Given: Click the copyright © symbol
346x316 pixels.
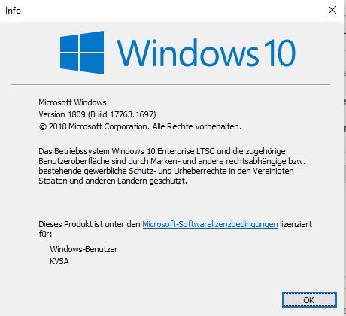Looking at the screenshot, I should tap(43, 126).
